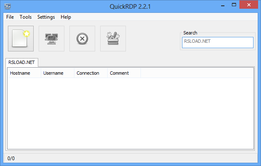Minimize the QuickRDP window
The image size is (261, 166).
click(x=223, y=5)
